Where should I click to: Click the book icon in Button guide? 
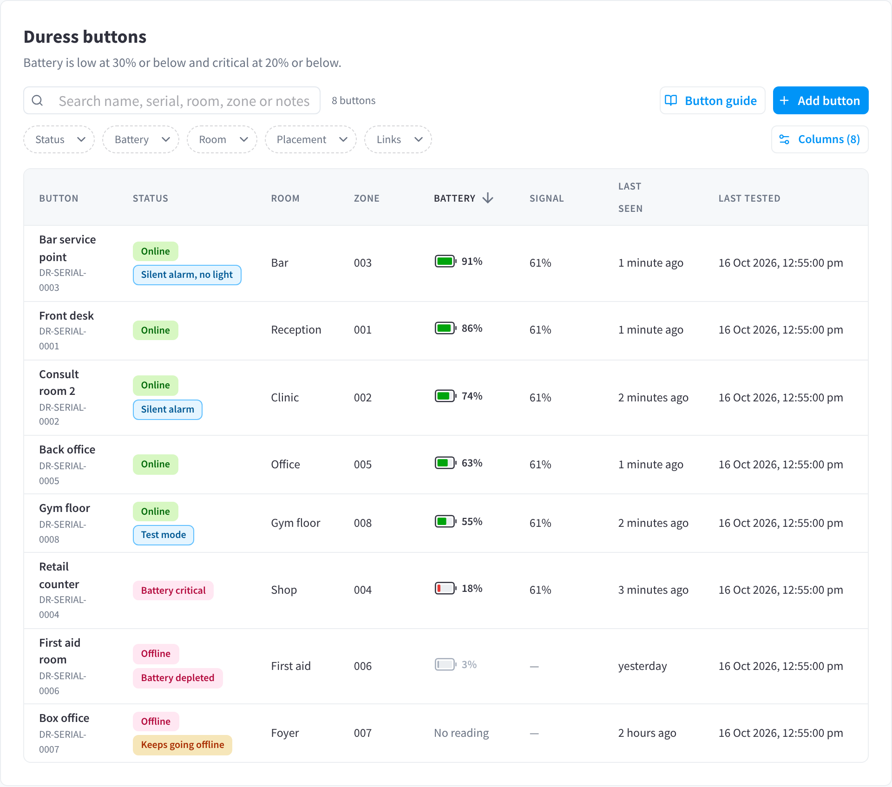coord(671,100)
